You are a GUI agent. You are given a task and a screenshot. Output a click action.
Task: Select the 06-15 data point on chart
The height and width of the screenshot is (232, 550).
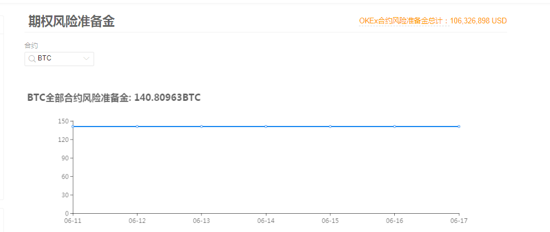(x=330, y=127)
